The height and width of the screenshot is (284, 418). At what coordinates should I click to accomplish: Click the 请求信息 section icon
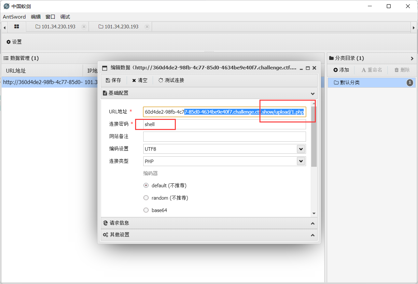[105, 223]
